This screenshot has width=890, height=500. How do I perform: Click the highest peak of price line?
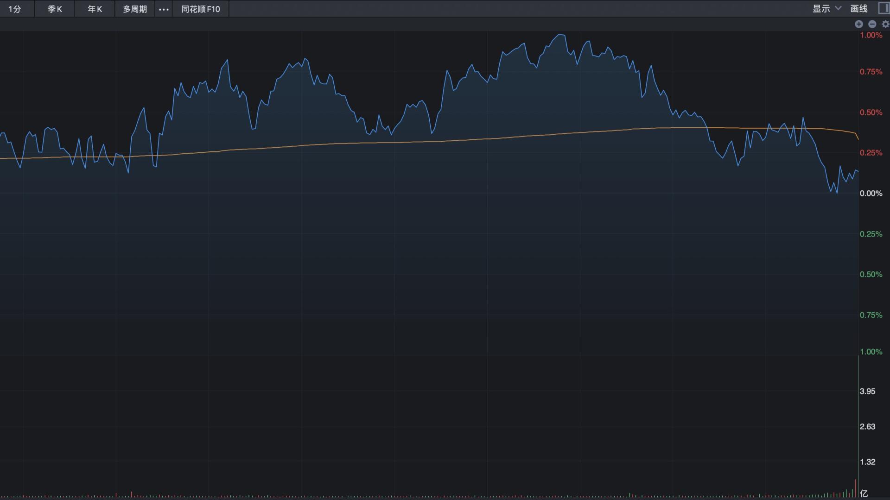[x=561, y=35]
